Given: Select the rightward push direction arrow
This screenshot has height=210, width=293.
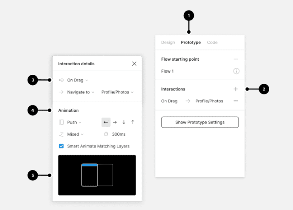Looking at the screenshot, I should (115, 122).
